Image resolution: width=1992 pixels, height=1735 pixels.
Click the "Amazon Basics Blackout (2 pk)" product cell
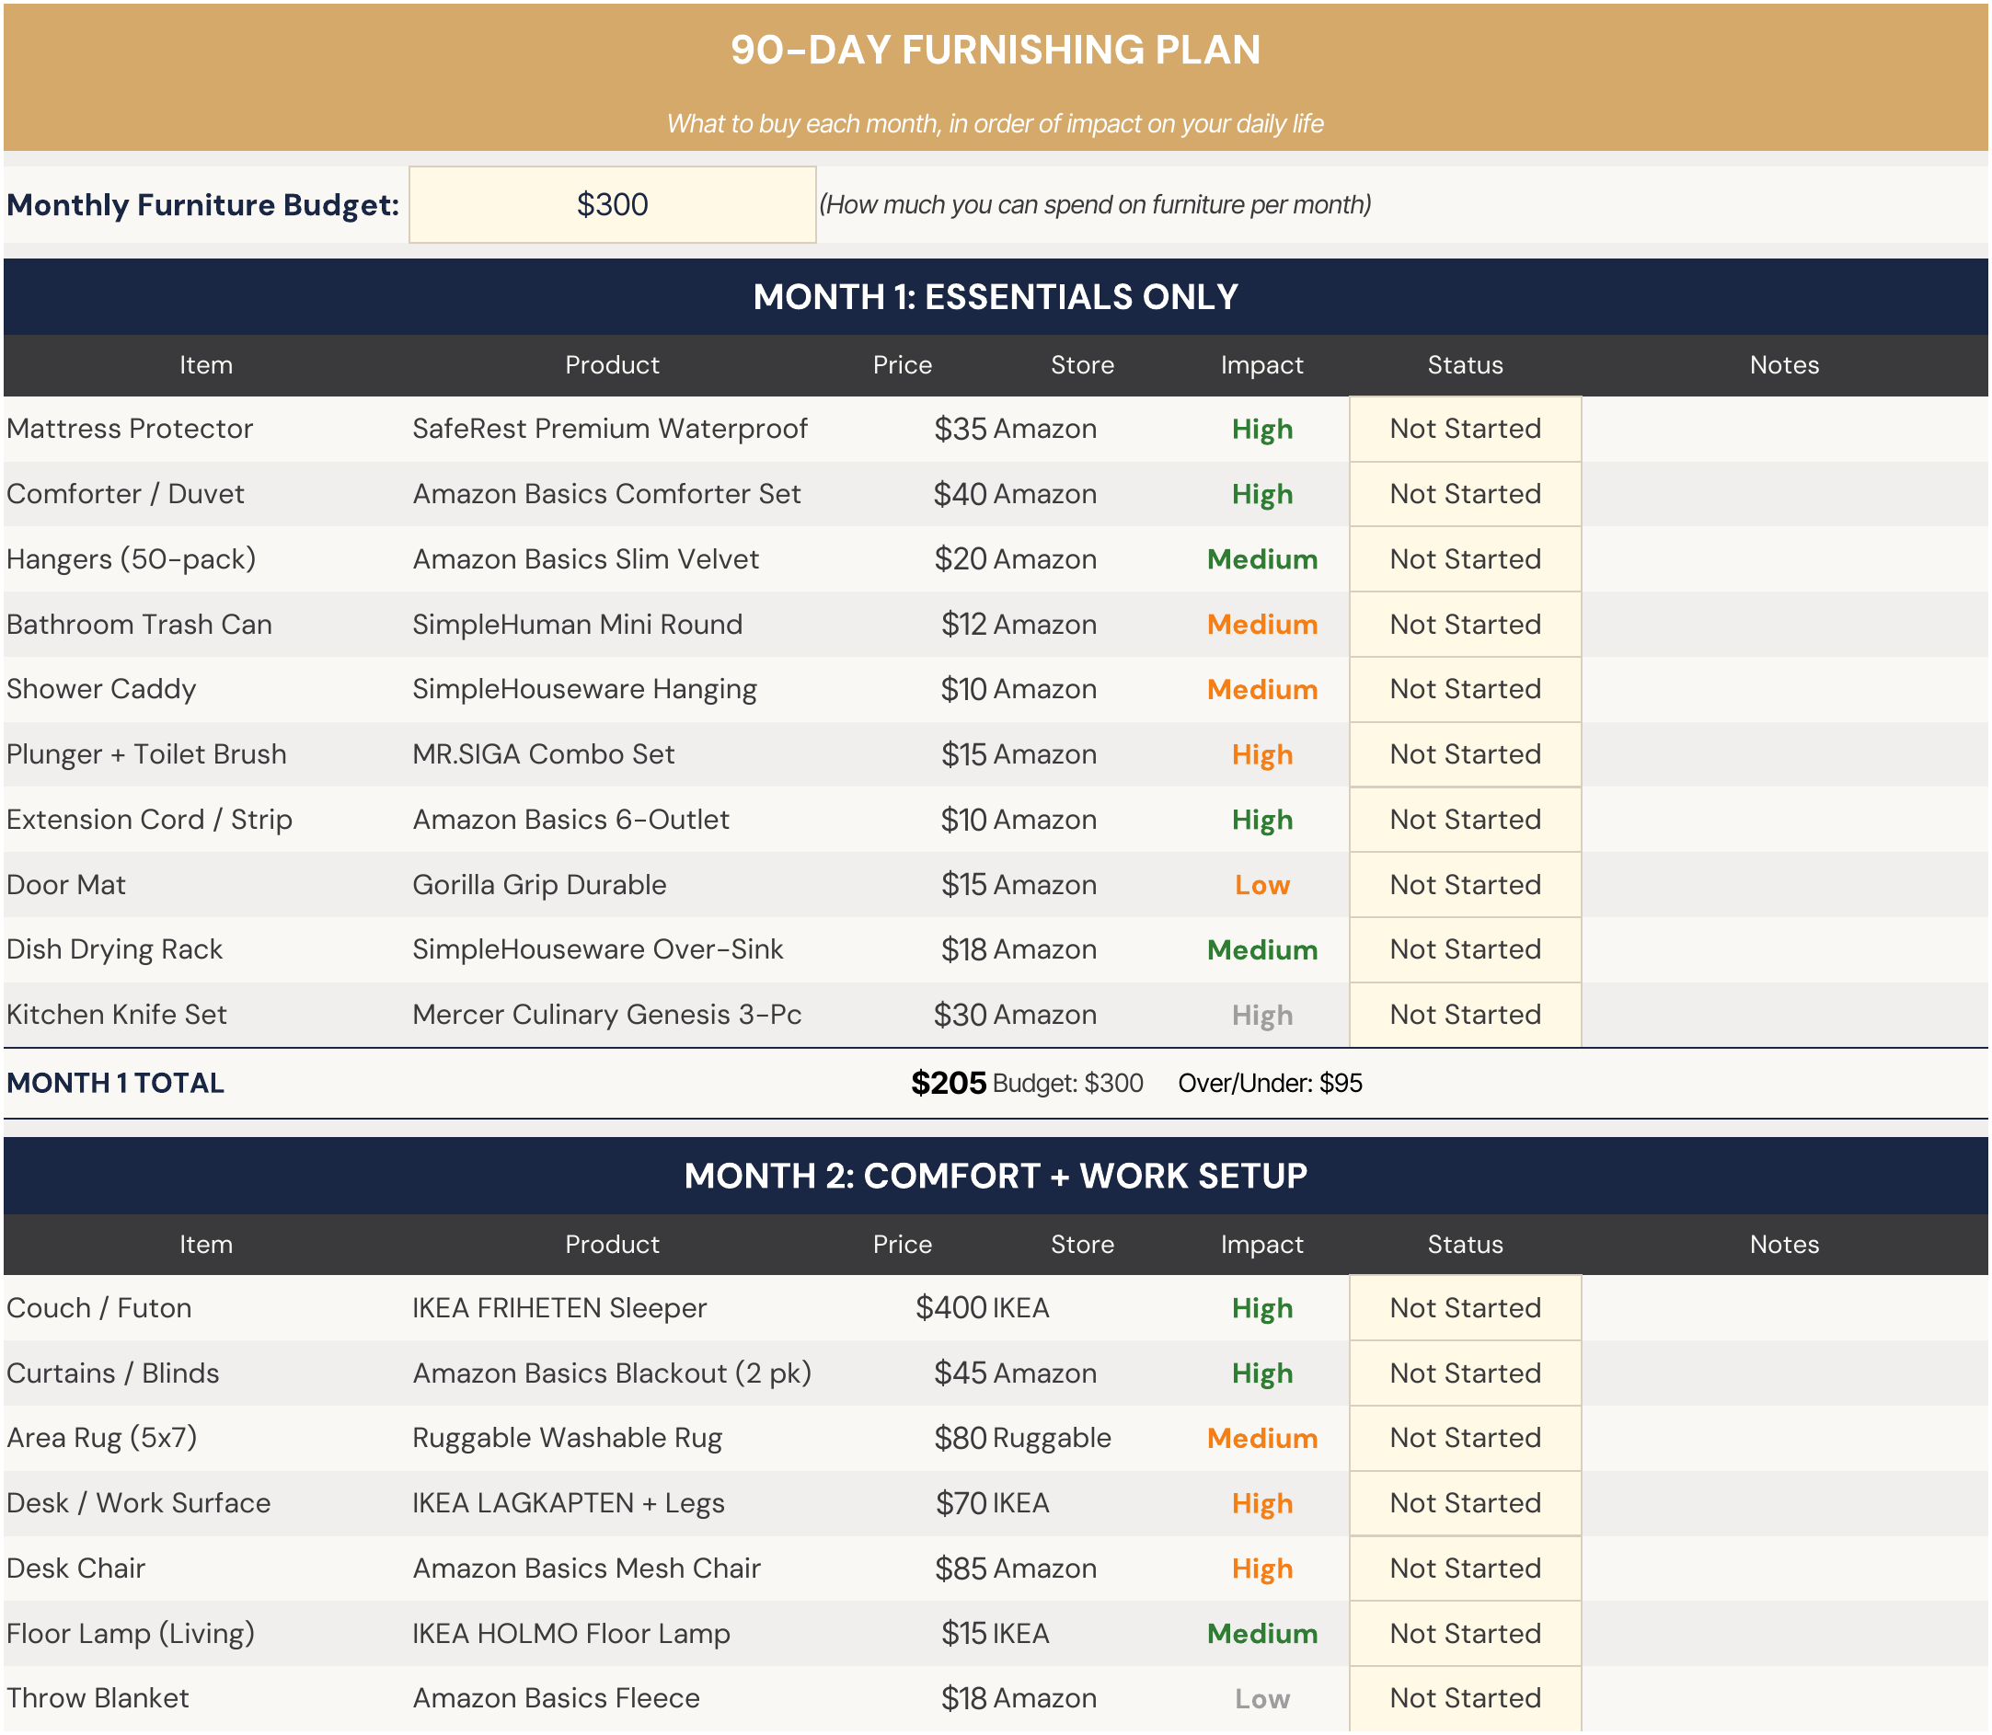(612, 1373)
